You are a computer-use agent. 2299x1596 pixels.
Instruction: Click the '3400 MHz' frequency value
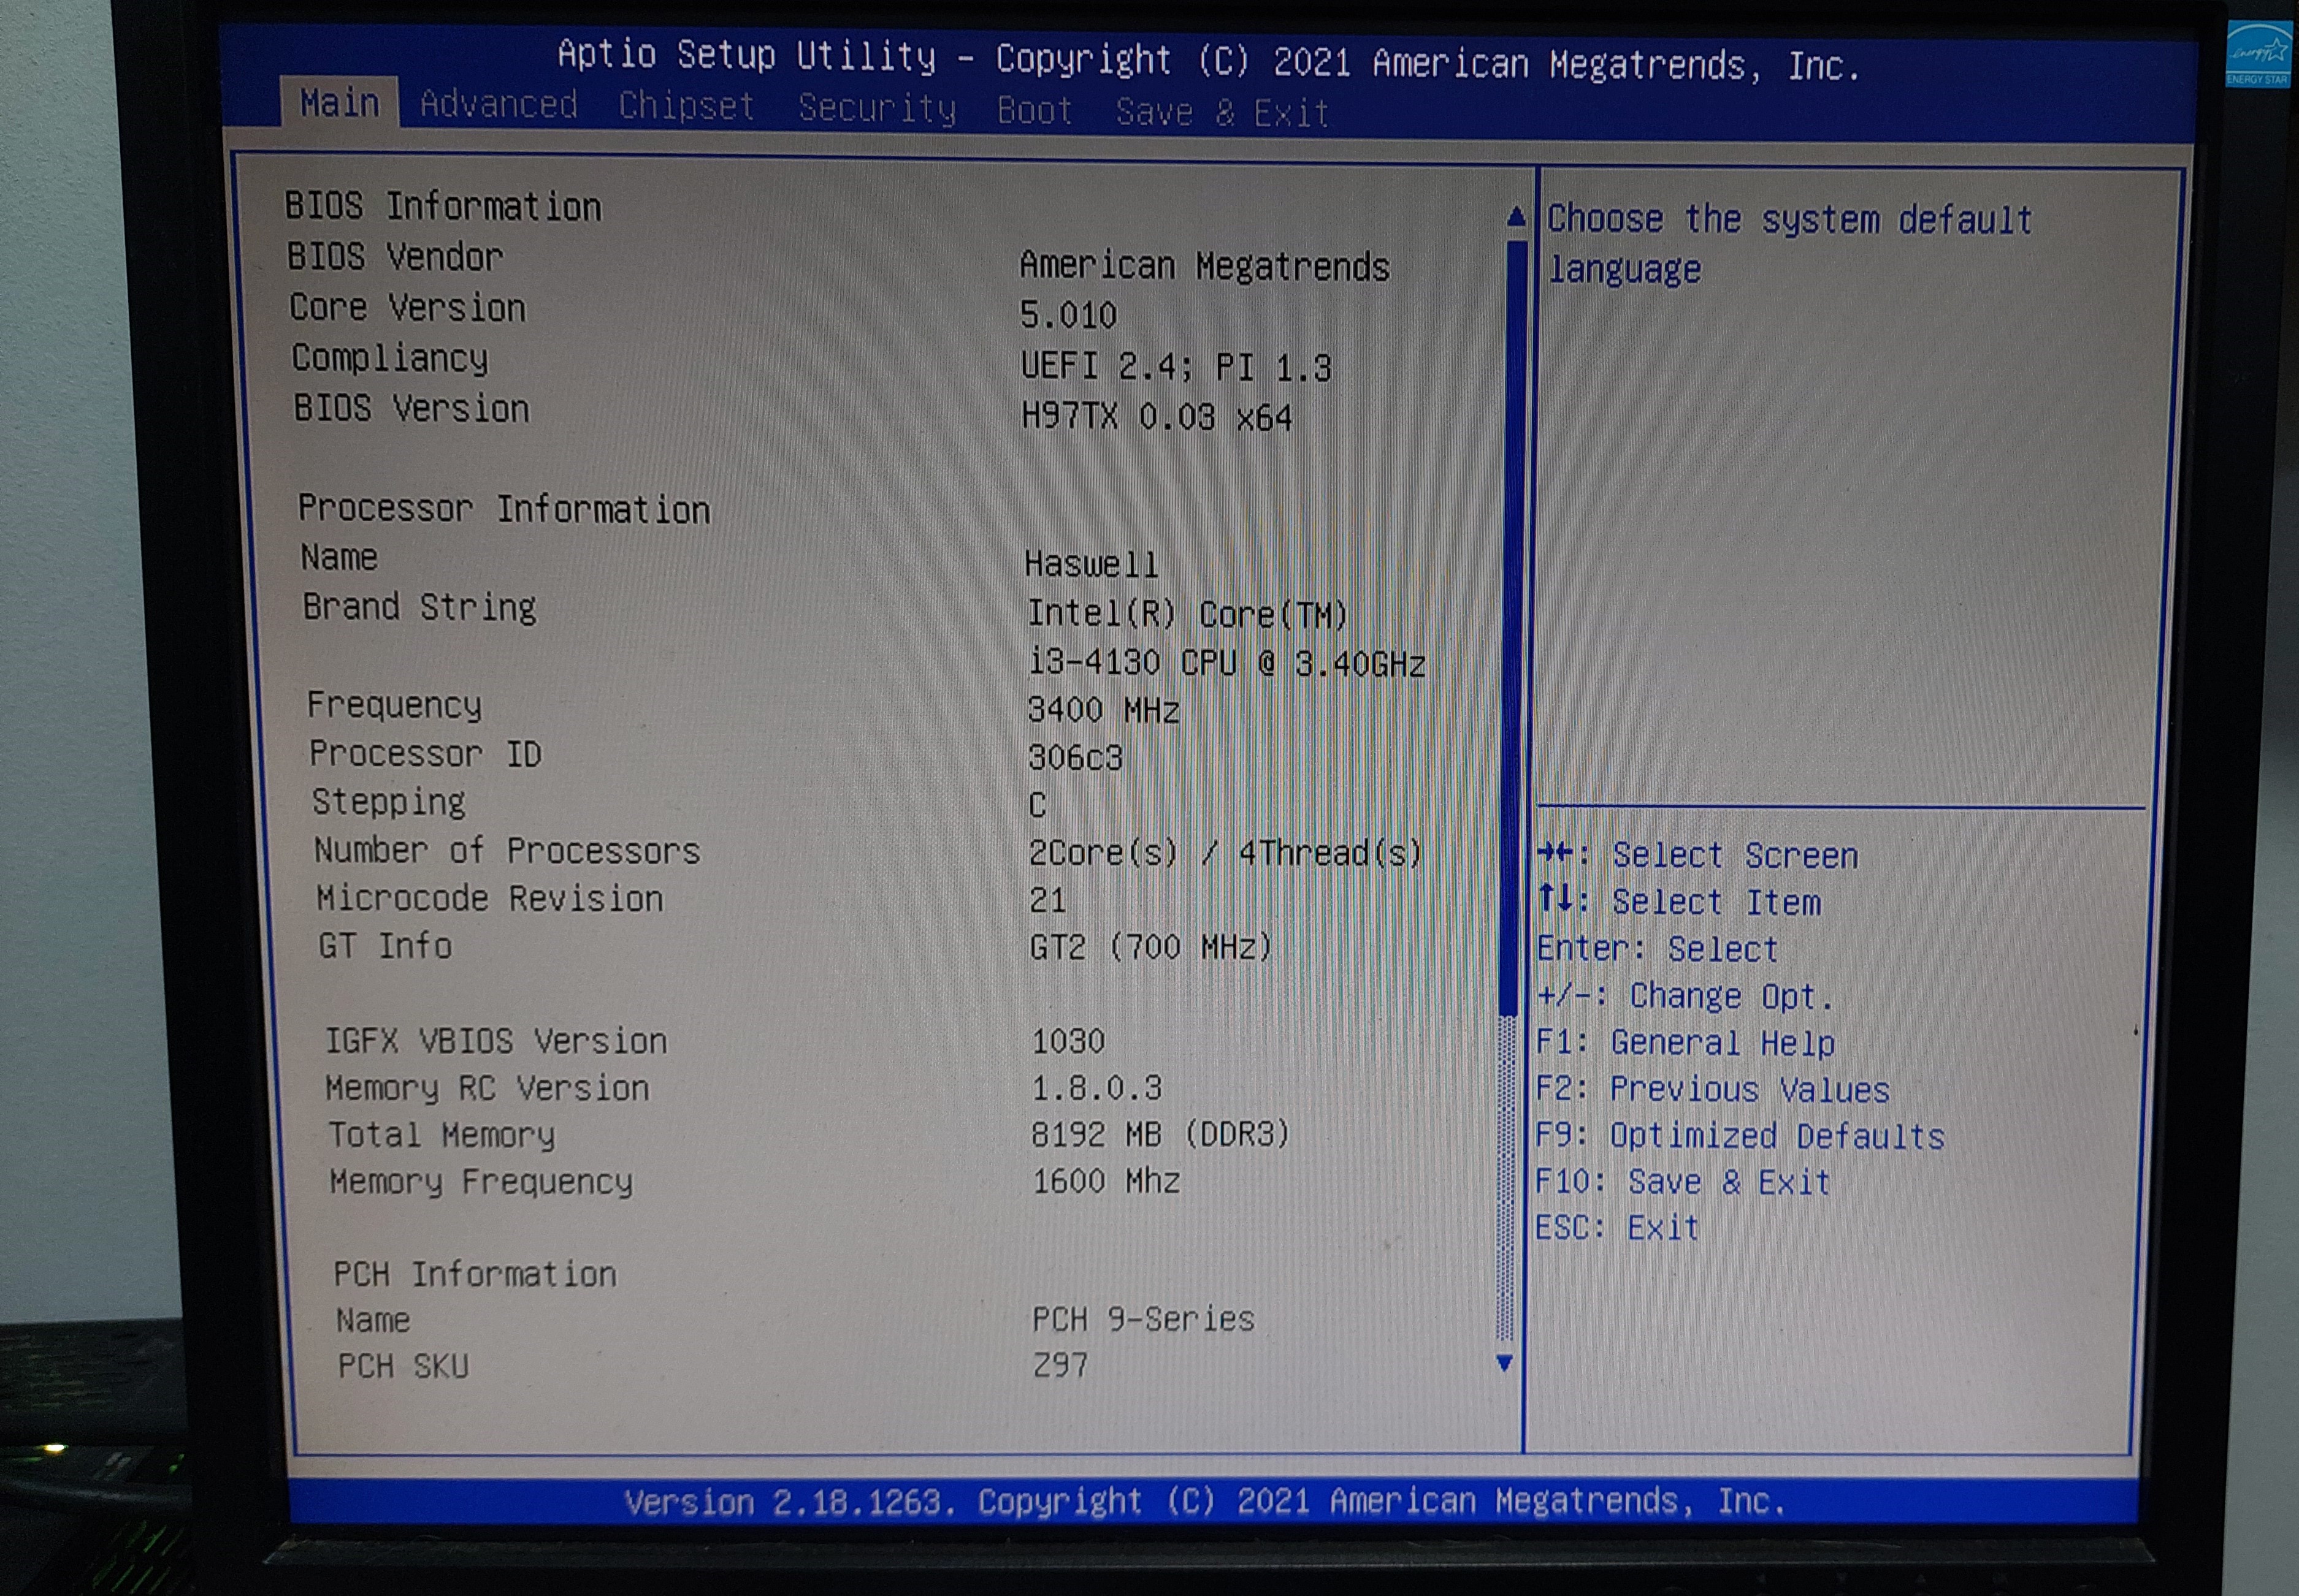coord(1103,710)
